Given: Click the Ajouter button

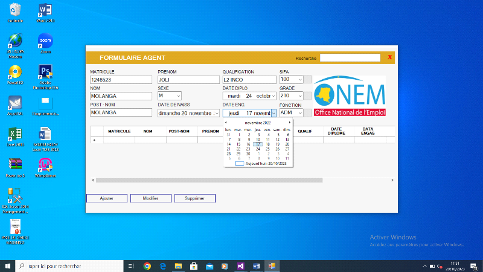Looking at the screenshot, I should coord(107,198).
